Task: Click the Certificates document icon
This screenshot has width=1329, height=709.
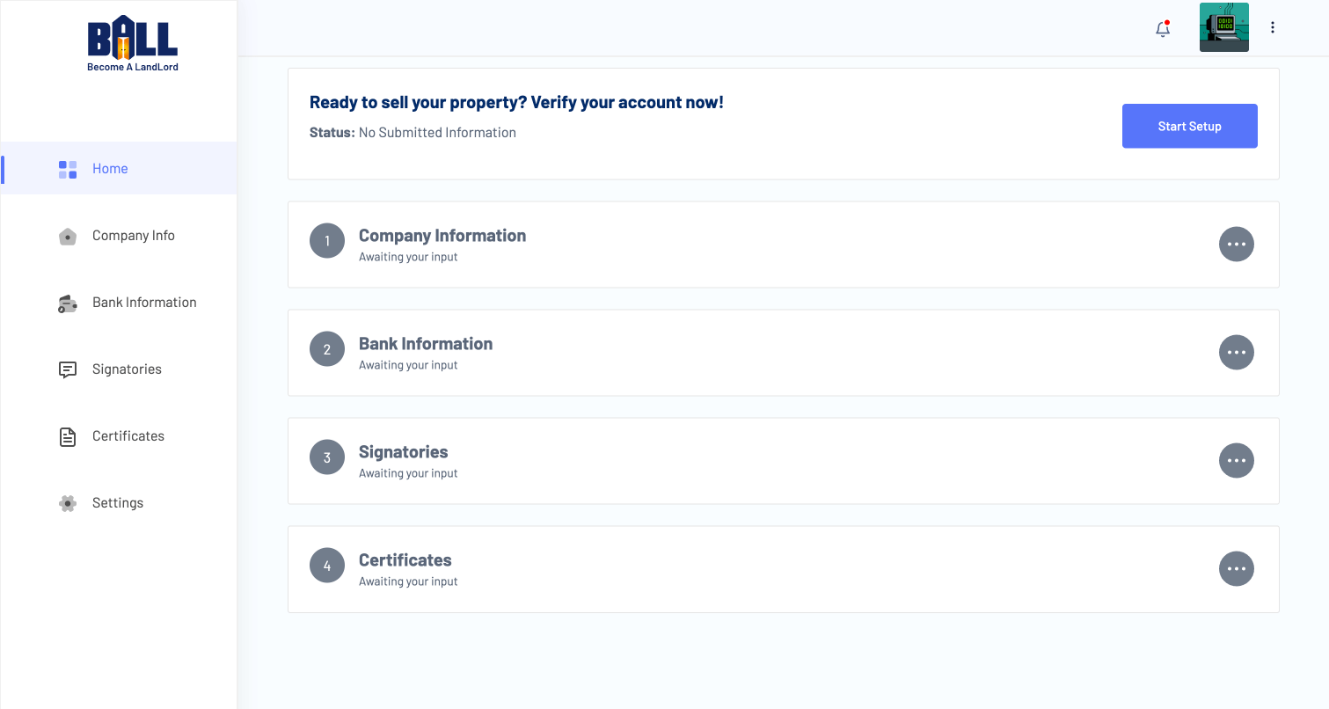Action: click(68, 436)
